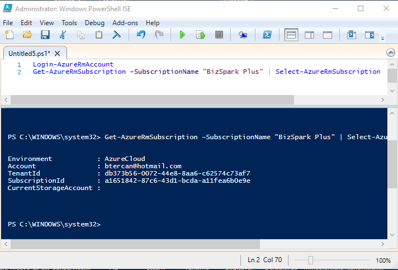Paste using the clipboard icon

[99, 35]
